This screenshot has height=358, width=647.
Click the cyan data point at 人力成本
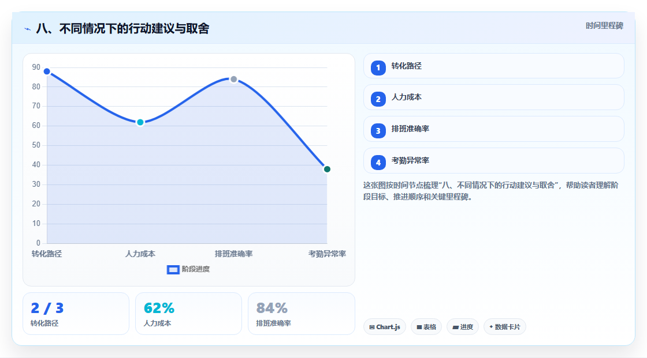pyautogui.click(x=140, y=122)
